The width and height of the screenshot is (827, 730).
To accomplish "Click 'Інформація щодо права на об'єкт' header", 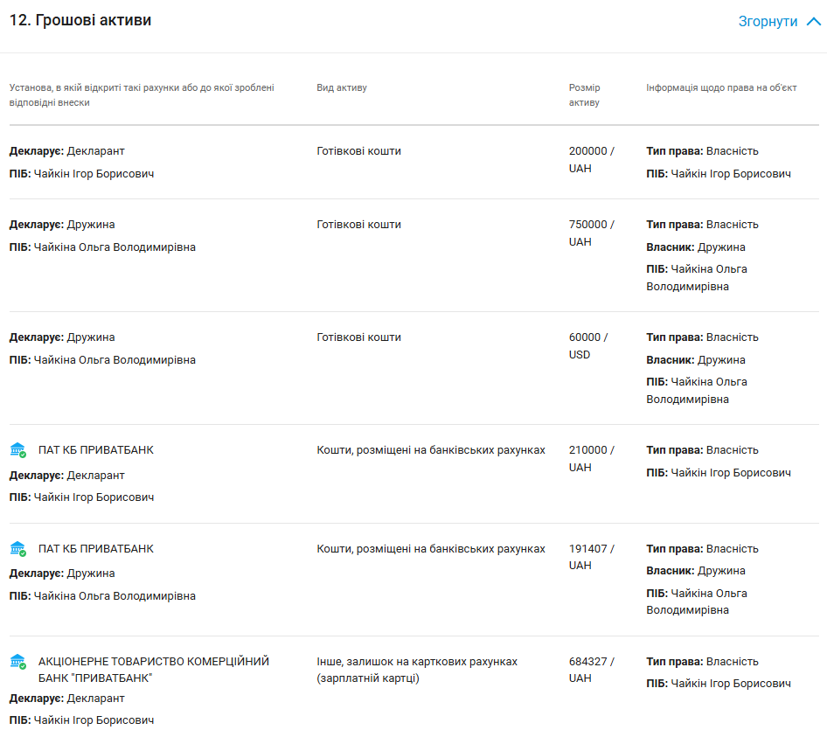I will 721,88.
